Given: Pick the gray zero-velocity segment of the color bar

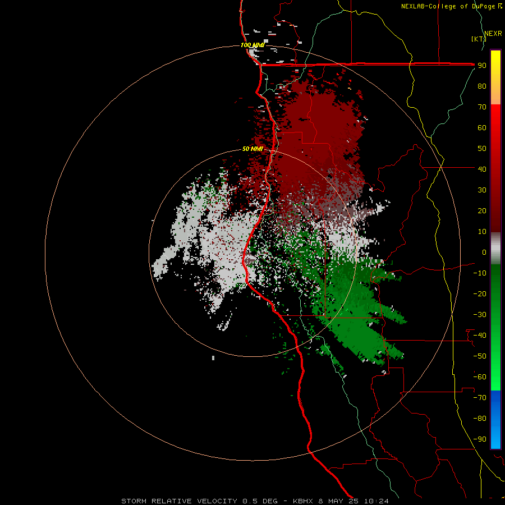Looking at the screenshot, I should point(495,249).
